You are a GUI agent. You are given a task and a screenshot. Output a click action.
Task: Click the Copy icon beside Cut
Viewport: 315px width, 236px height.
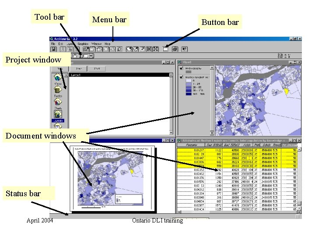click(70, 49)
